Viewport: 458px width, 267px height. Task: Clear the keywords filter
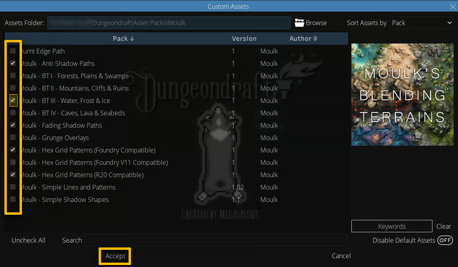[444, 226]
